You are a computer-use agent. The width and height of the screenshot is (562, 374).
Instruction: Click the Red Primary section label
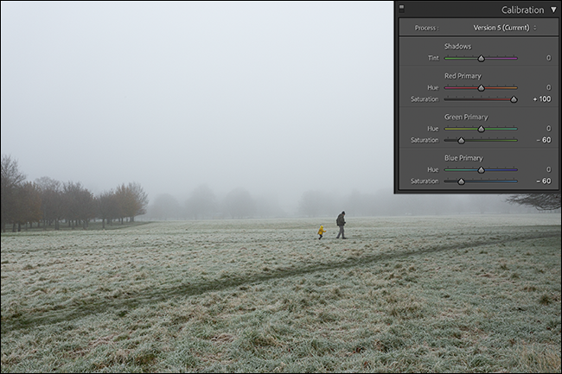[x=463, y=76]
